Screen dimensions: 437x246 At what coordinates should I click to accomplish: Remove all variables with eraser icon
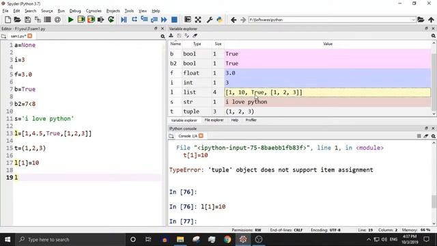click(195, 36)
